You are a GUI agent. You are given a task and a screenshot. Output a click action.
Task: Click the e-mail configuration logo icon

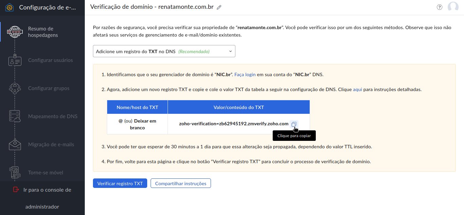click(9, 7)
